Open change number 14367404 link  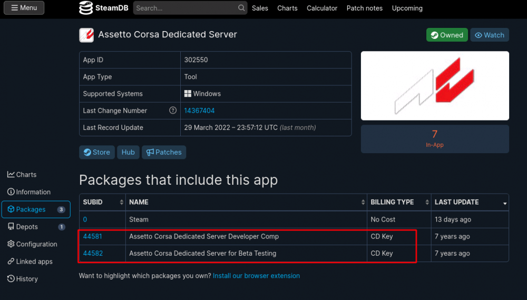point(199,111)
